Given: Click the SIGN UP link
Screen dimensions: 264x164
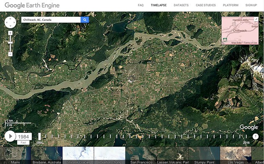Looking at the screenshot, I should point(251,5).
